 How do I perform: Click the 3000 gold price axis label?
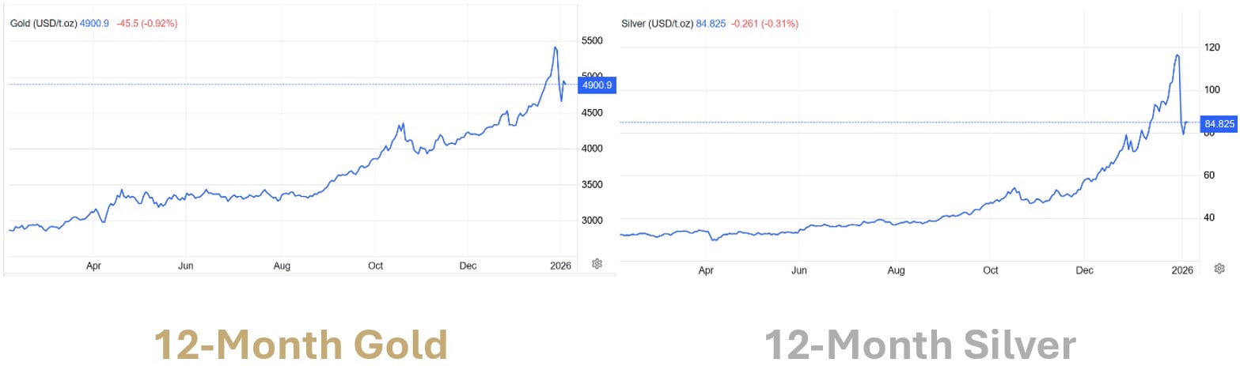click(593, 221)
